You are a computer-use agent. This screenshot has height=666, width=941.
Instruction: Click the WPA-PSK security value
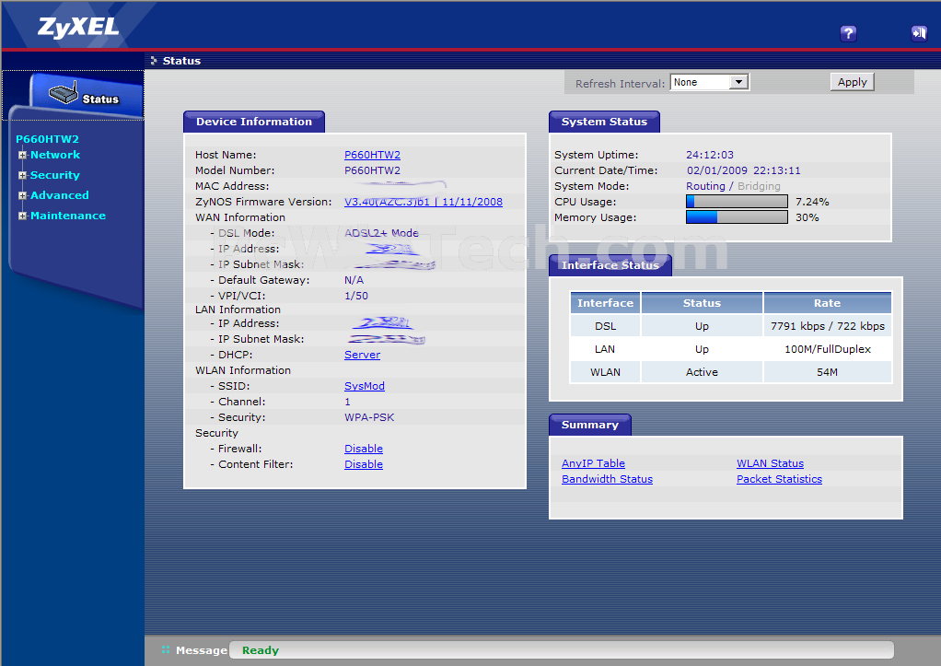369,417
